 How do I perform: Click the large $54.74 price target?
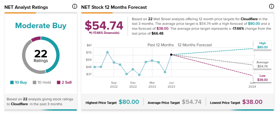(x=104, y=26)
